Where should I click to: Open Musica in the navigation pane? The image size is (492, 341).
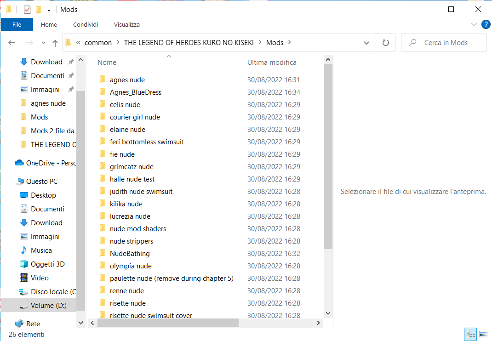[41, 250]
